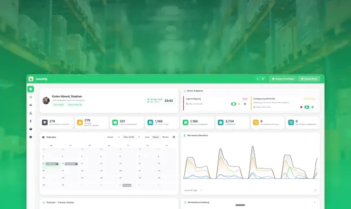
Task: Click the Feature Mode button
Action: 309,79
